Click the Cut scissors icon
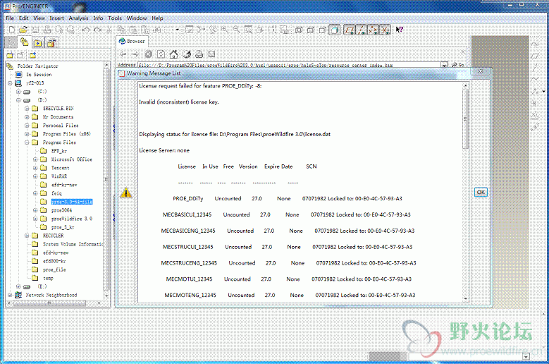 point(110,30)
